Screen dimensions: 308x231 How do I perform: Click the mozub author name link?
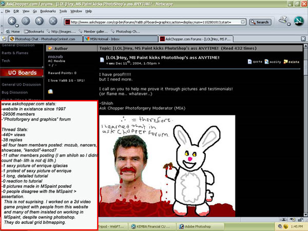(x=55, y=56)
